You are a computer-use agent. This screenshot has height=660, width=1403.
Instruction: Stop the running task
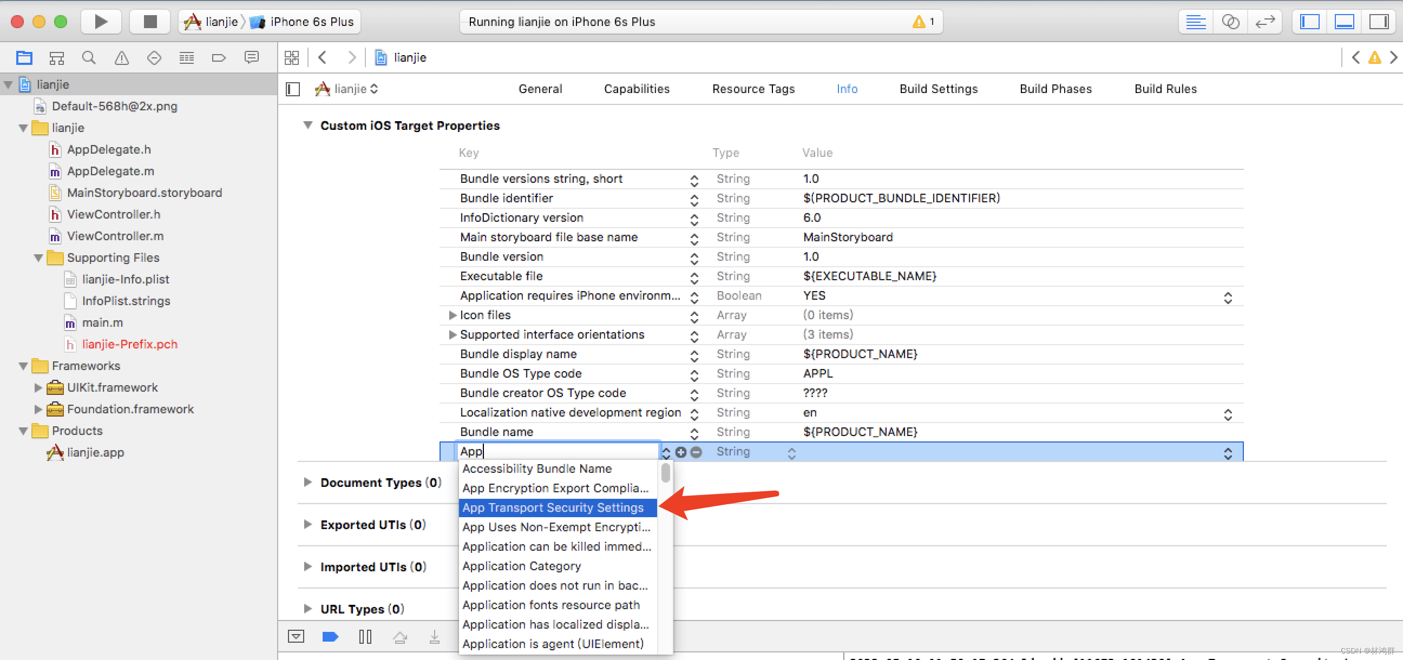coord(150,22)
